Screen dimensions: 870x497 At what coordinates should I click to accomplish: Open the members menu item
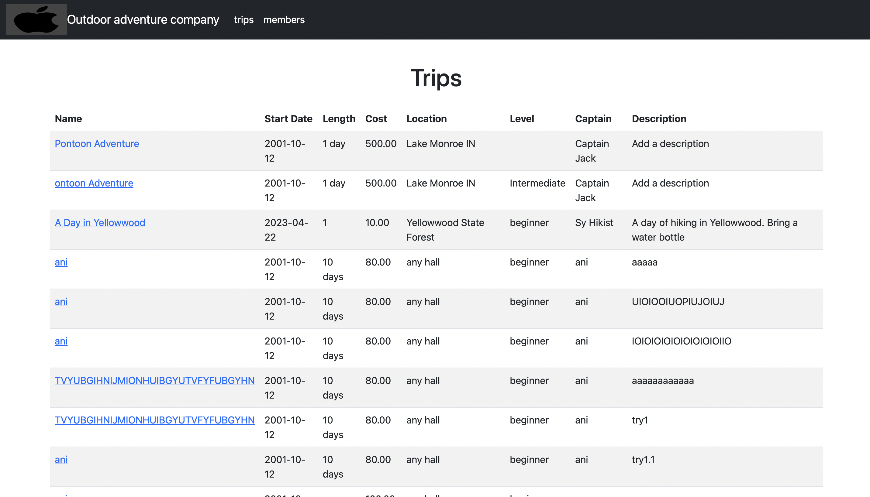click(x=284, y=20)
